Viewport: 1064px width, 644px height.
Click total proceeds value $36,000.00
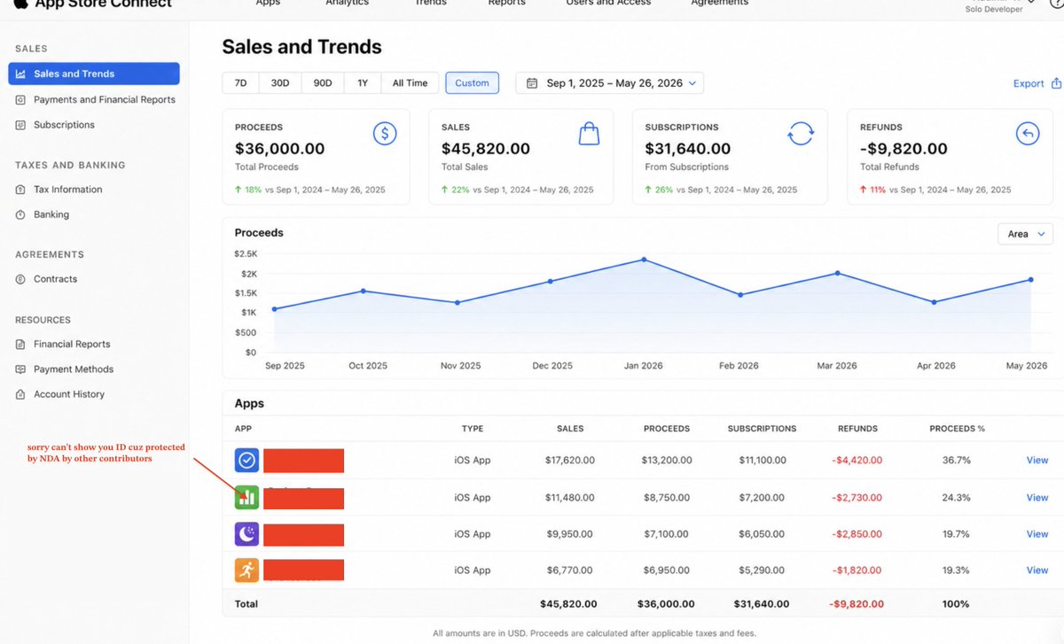coord(280,149)
